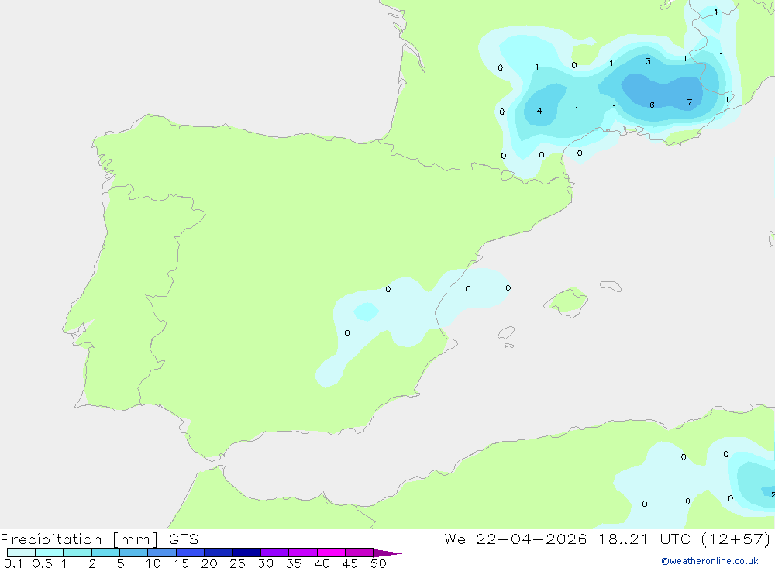775x568 pixels.
Task: Click the 20–25 mm legend color box
Action: [x=218, y=553]
